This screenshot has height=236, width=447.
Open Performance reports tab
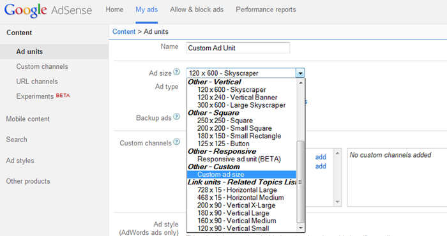click(x=266, y=10)
